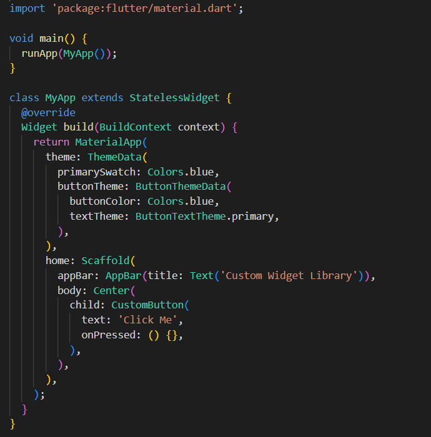
Task: Click the 'void' keyword before main
Action: (21, 39)
